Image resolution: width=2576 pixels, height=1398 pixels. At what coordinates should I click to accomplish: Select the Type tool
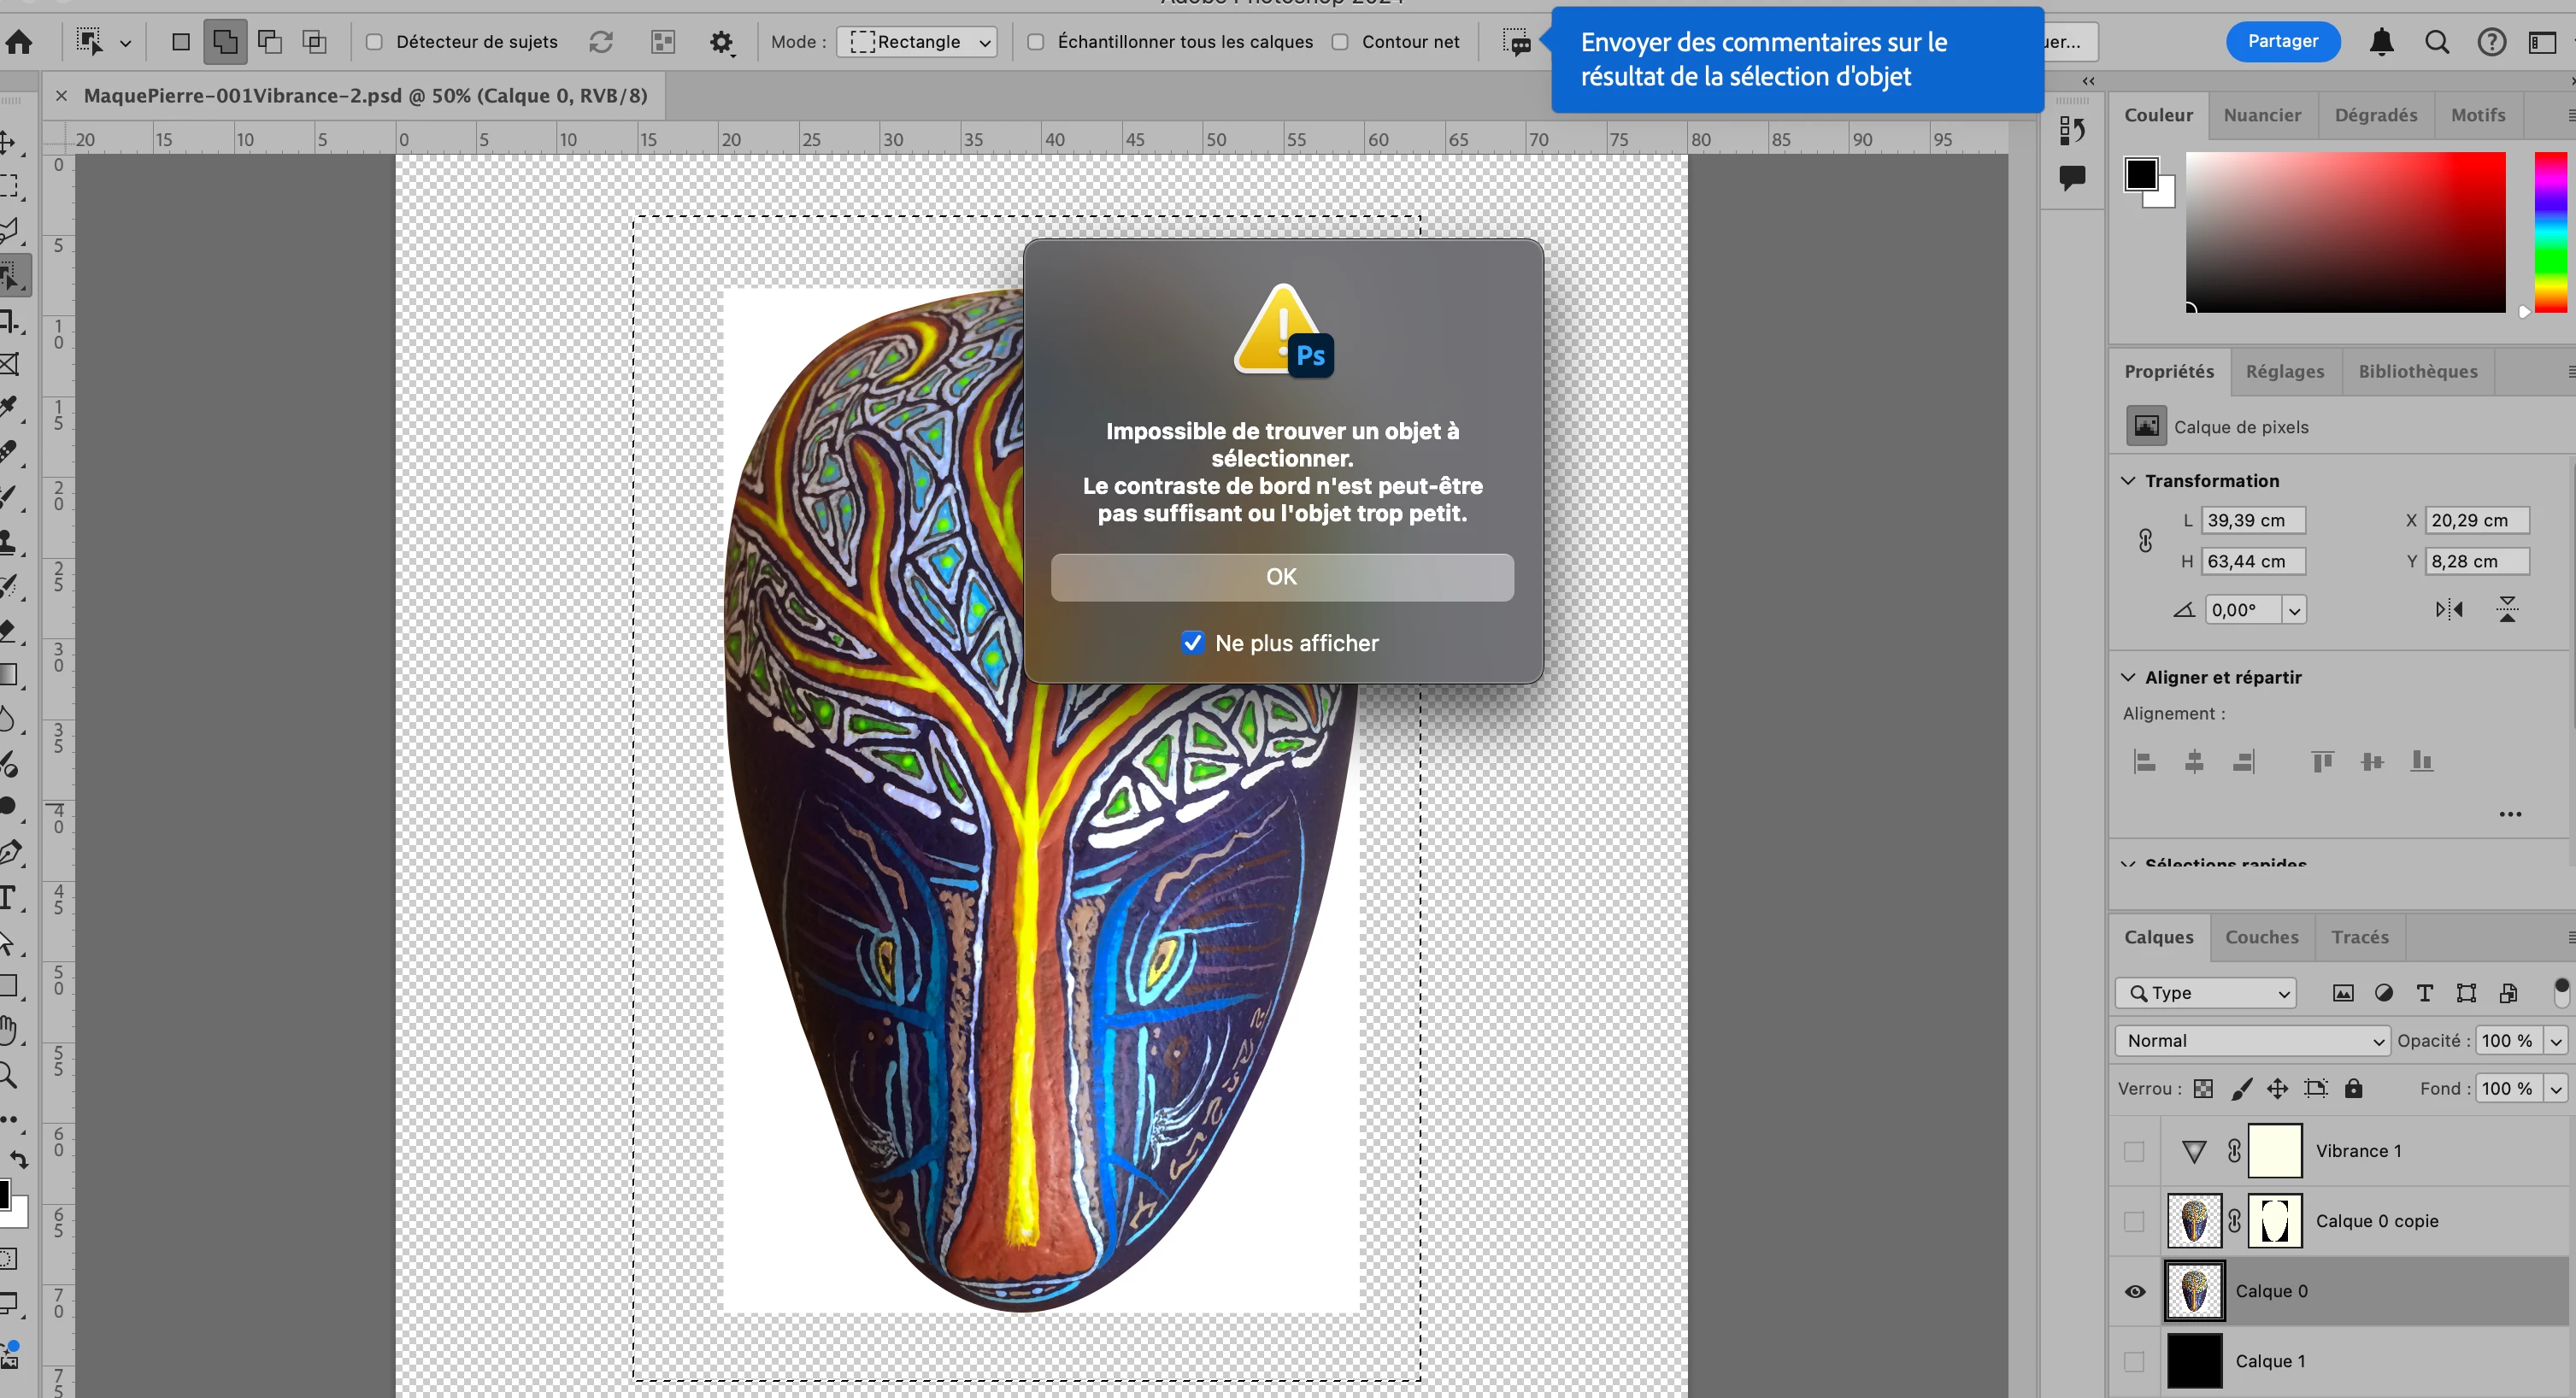click(x=9, y=897)
